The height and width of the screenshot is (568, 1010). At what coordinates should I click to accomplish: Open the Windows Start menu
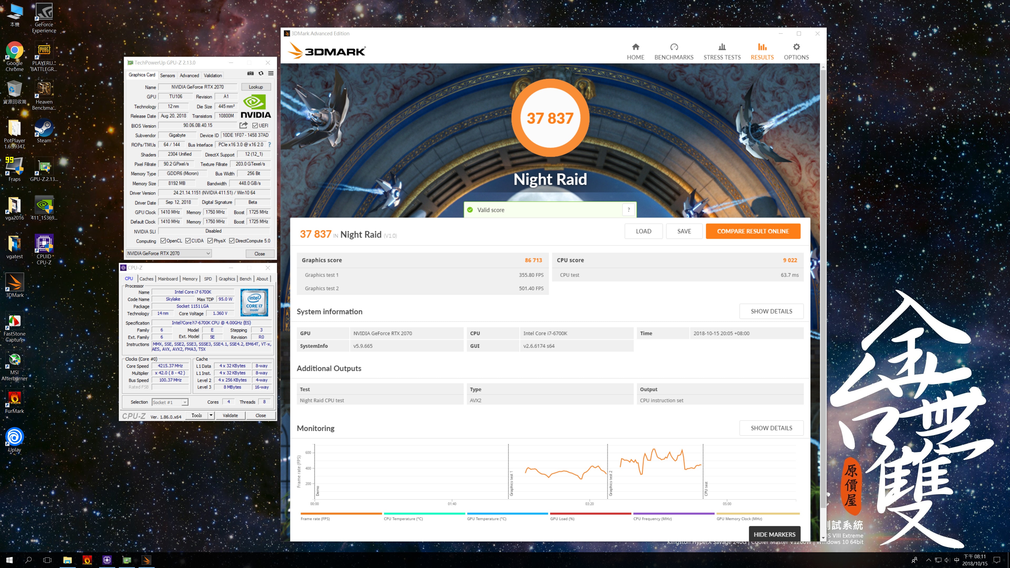click(x=9, y=560)
